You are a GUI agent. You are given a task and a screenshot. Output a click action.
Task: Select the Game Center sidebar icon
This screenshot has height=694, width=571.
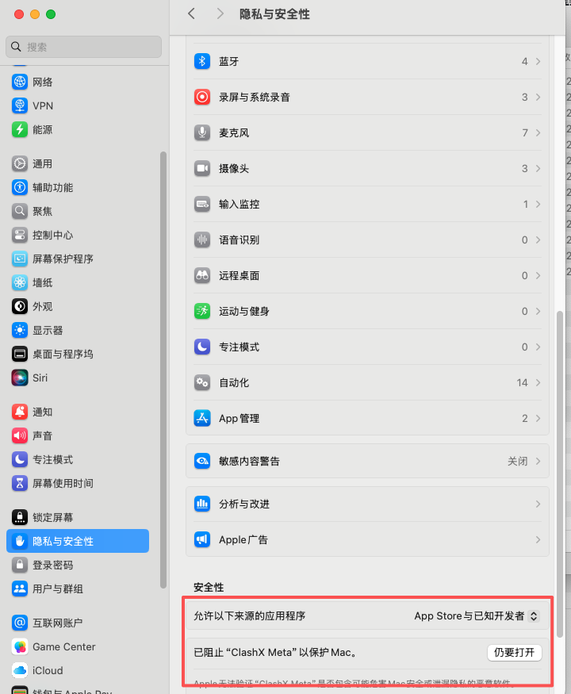(20, 646)
